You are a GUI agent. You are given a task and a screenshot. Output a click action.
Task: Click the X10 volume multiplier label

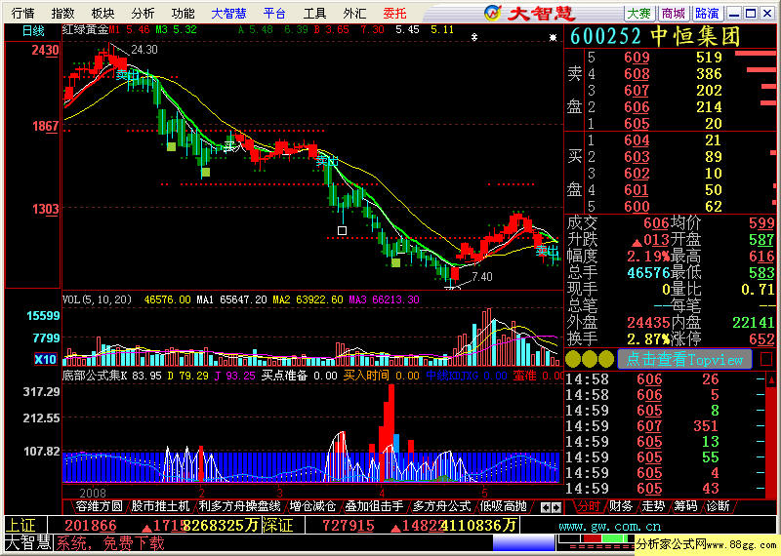[x=45, y=359]
